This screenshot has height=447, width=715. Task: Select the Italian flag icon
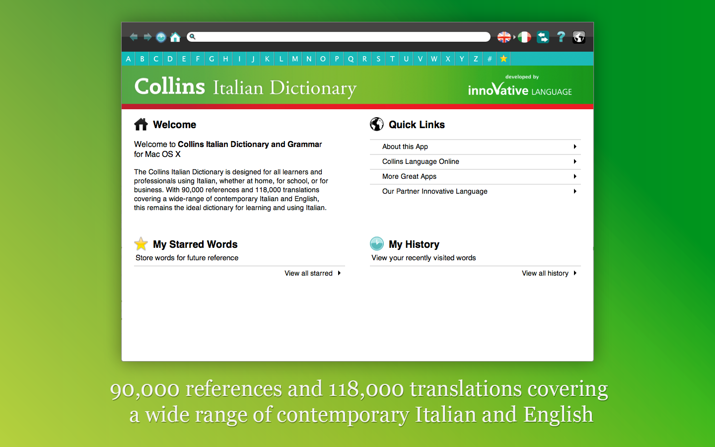524,37
